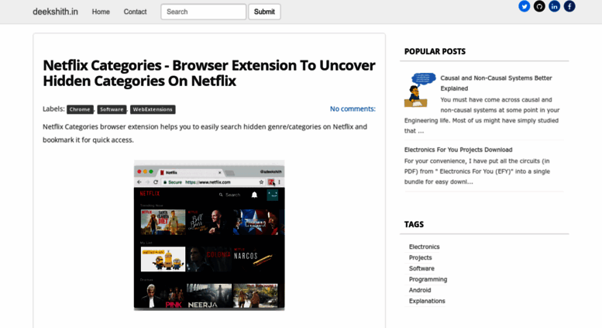Select the Projects tag
The height and width of the screenshot is (328, 602).
click(x=421, y=257)
